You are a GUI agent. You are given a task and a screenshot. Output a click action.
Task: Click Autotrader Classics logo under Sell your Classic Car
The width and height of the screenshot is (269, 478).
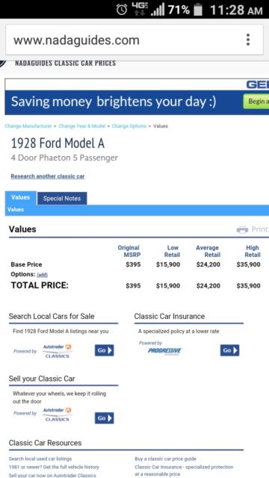click(x=58, y=415)
